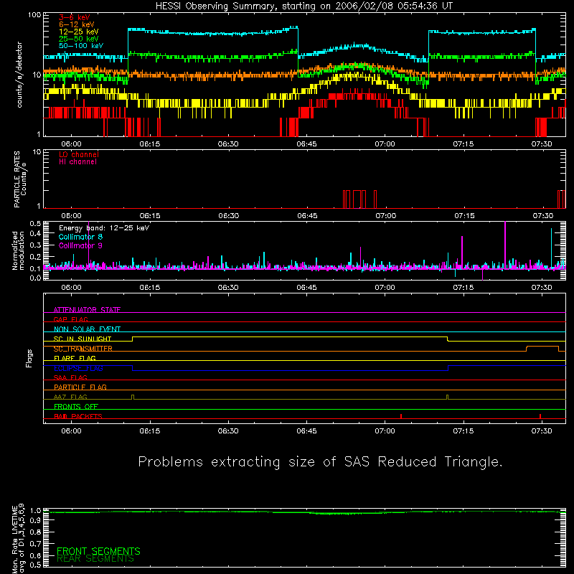
Task: Click the counts/s/detector axis label
Action: click(x=19, y=75)
